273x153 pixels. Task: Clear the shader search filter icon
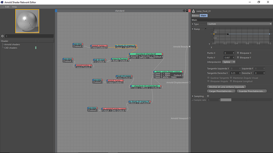pos(2,36)
